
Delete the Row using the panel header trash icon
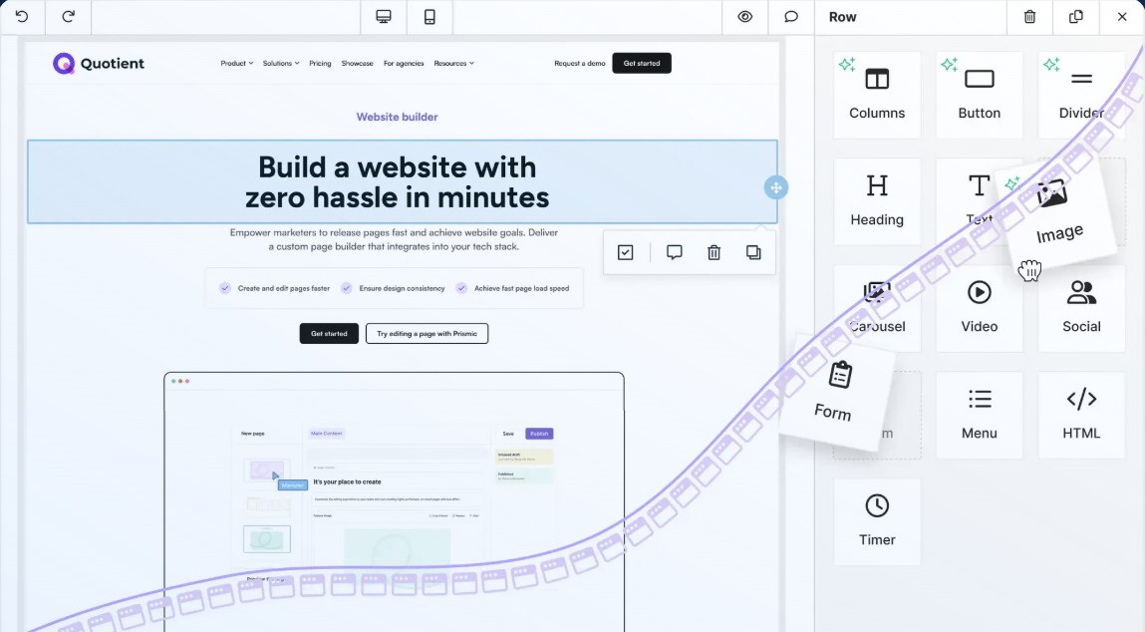1029,17
